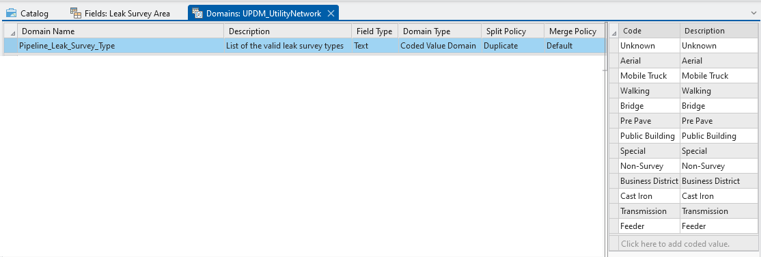Click the Fields table icon on tab
This screenshot has height=257, width=761.
75,13
